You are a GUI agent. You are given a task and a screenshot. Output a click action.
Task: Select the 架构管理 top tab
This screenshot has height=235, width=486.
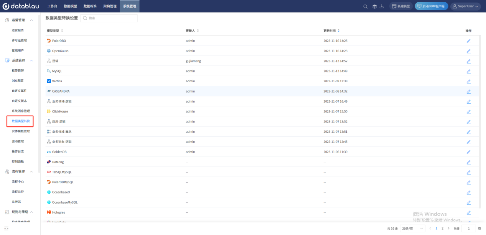(x=110, y=6)
